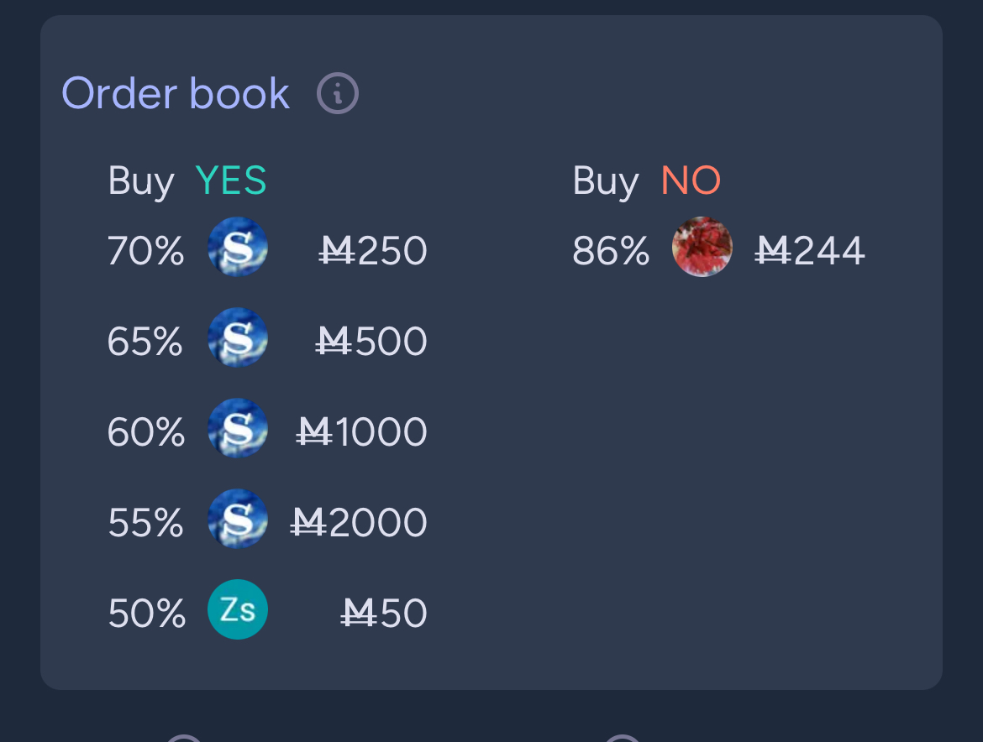
Task: Click the 70% YES price
Action: [x=145, y=251]
